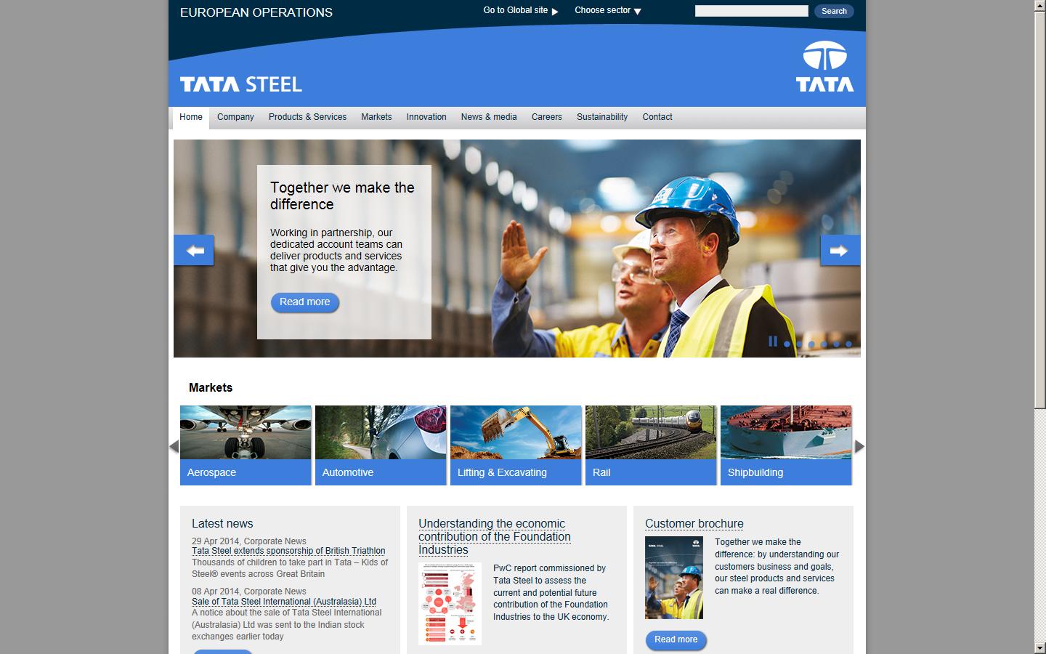The width and height of the screenshot is (1046, 654).
Task: Click the carousel left arrow
Action: click(194, 250)
